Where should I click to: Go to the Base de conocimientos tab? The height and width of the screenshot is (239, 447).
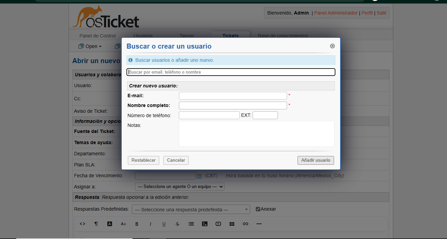[283, 36]
